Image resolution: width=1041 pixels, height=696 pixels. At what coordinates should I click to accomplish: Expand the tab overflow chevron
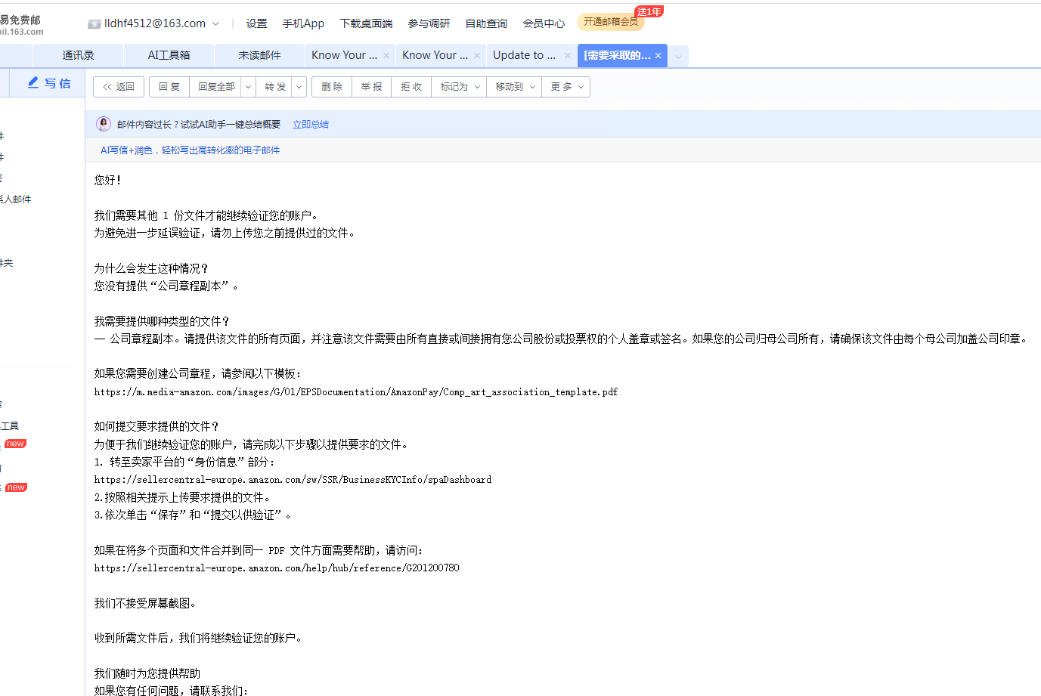tap(678, 56)
